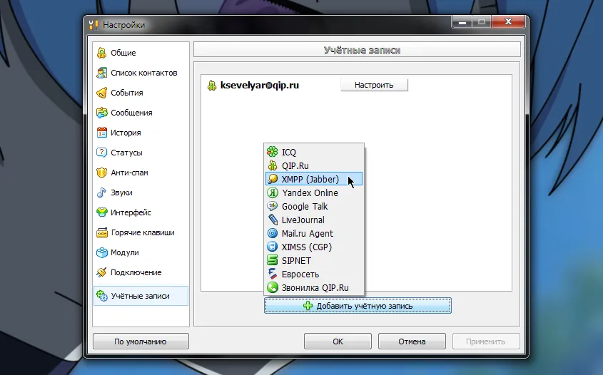This screenshot has width=603, height=375.
Task: Click the green plus icon on add account button
Action: pyautogui.click(x=308, y=305)
